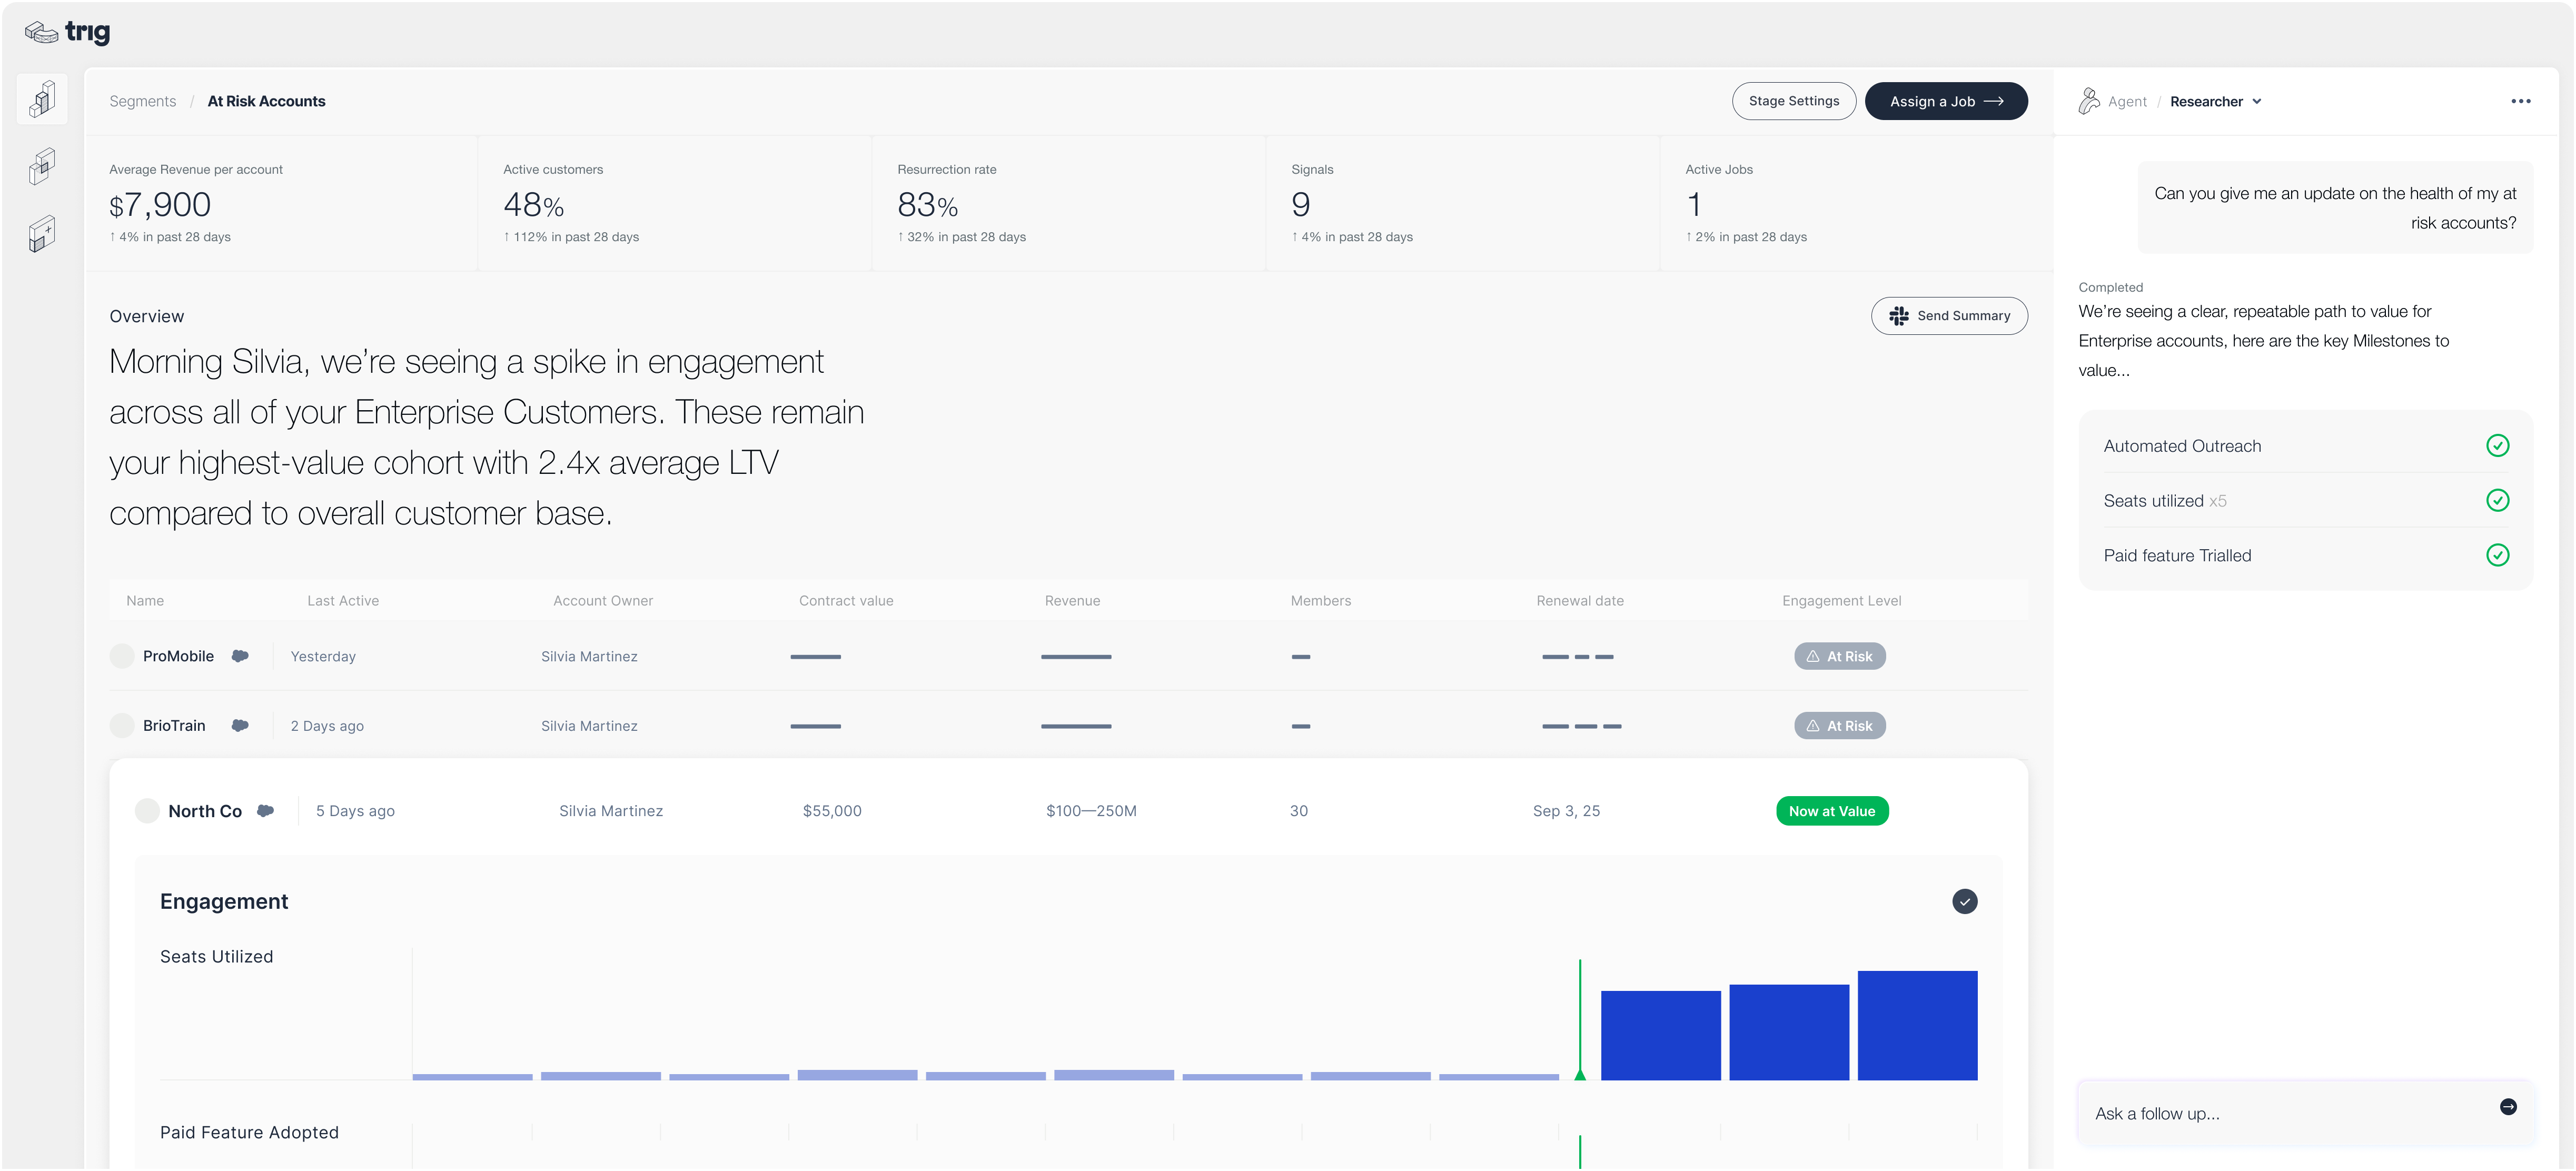Click the Agent icon in chat header
The image size is (2576, 1171).
coord(2089,101)
